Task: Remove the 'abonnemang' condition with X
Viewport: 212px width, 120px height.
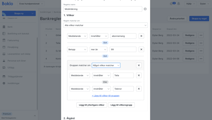Action: pos(141,36)
